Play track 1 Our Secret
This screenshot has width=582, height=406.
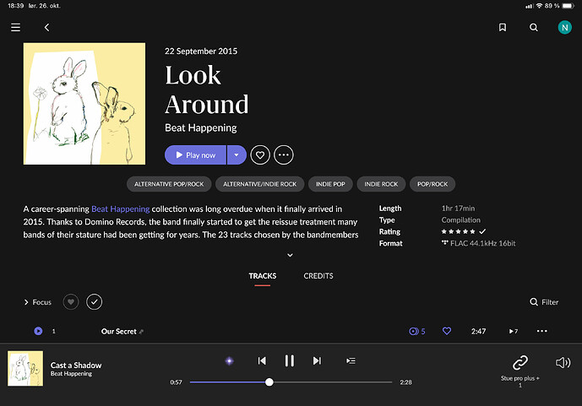pyautogui.click(x=38, y=331)
